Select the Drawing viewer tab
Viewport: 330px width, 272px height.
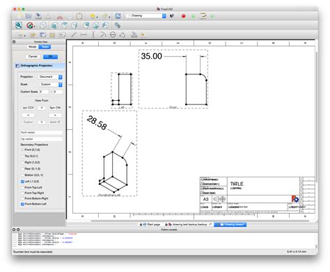click(230, 225)
